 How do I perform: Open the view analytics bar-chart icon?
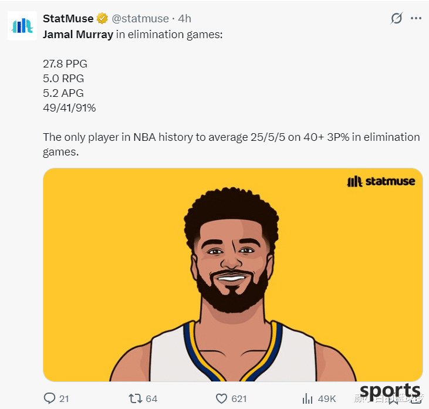[308, 398]
